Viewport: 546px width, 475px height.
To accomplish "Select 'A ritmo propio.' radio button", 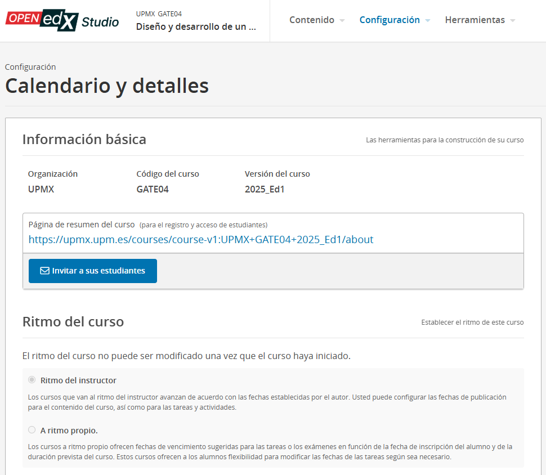I will 32,430.
